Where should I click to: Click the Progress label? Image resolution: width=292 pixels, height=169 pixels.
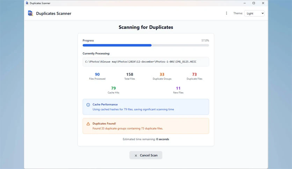tap(88, 41)
